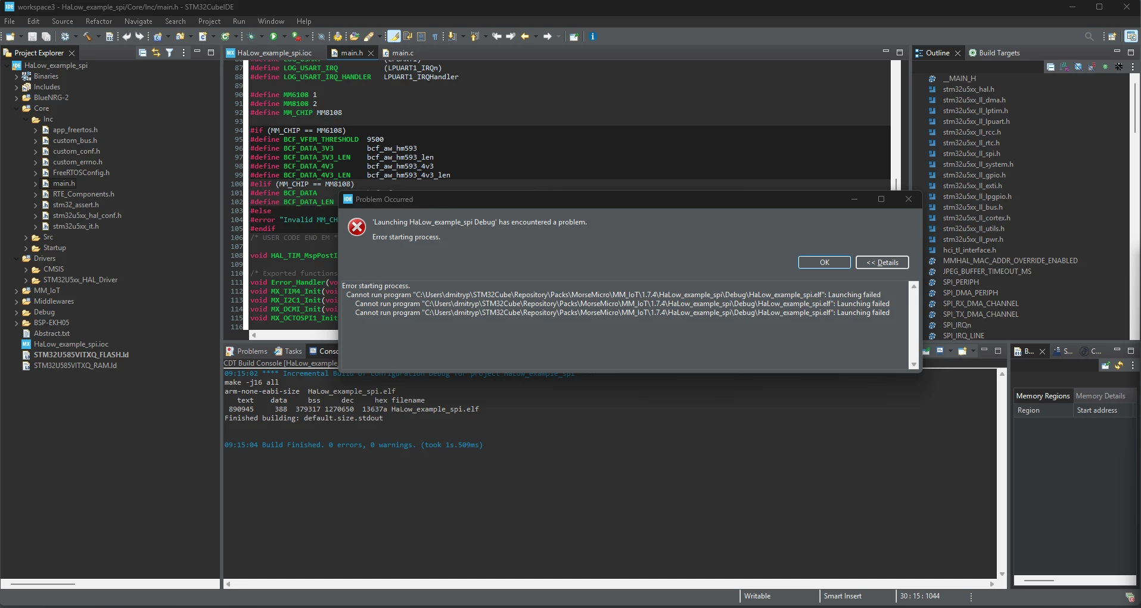This screenshot has height=608, width=1141.
Task: Open the Project menu
Action: click(x=209, y=21)
